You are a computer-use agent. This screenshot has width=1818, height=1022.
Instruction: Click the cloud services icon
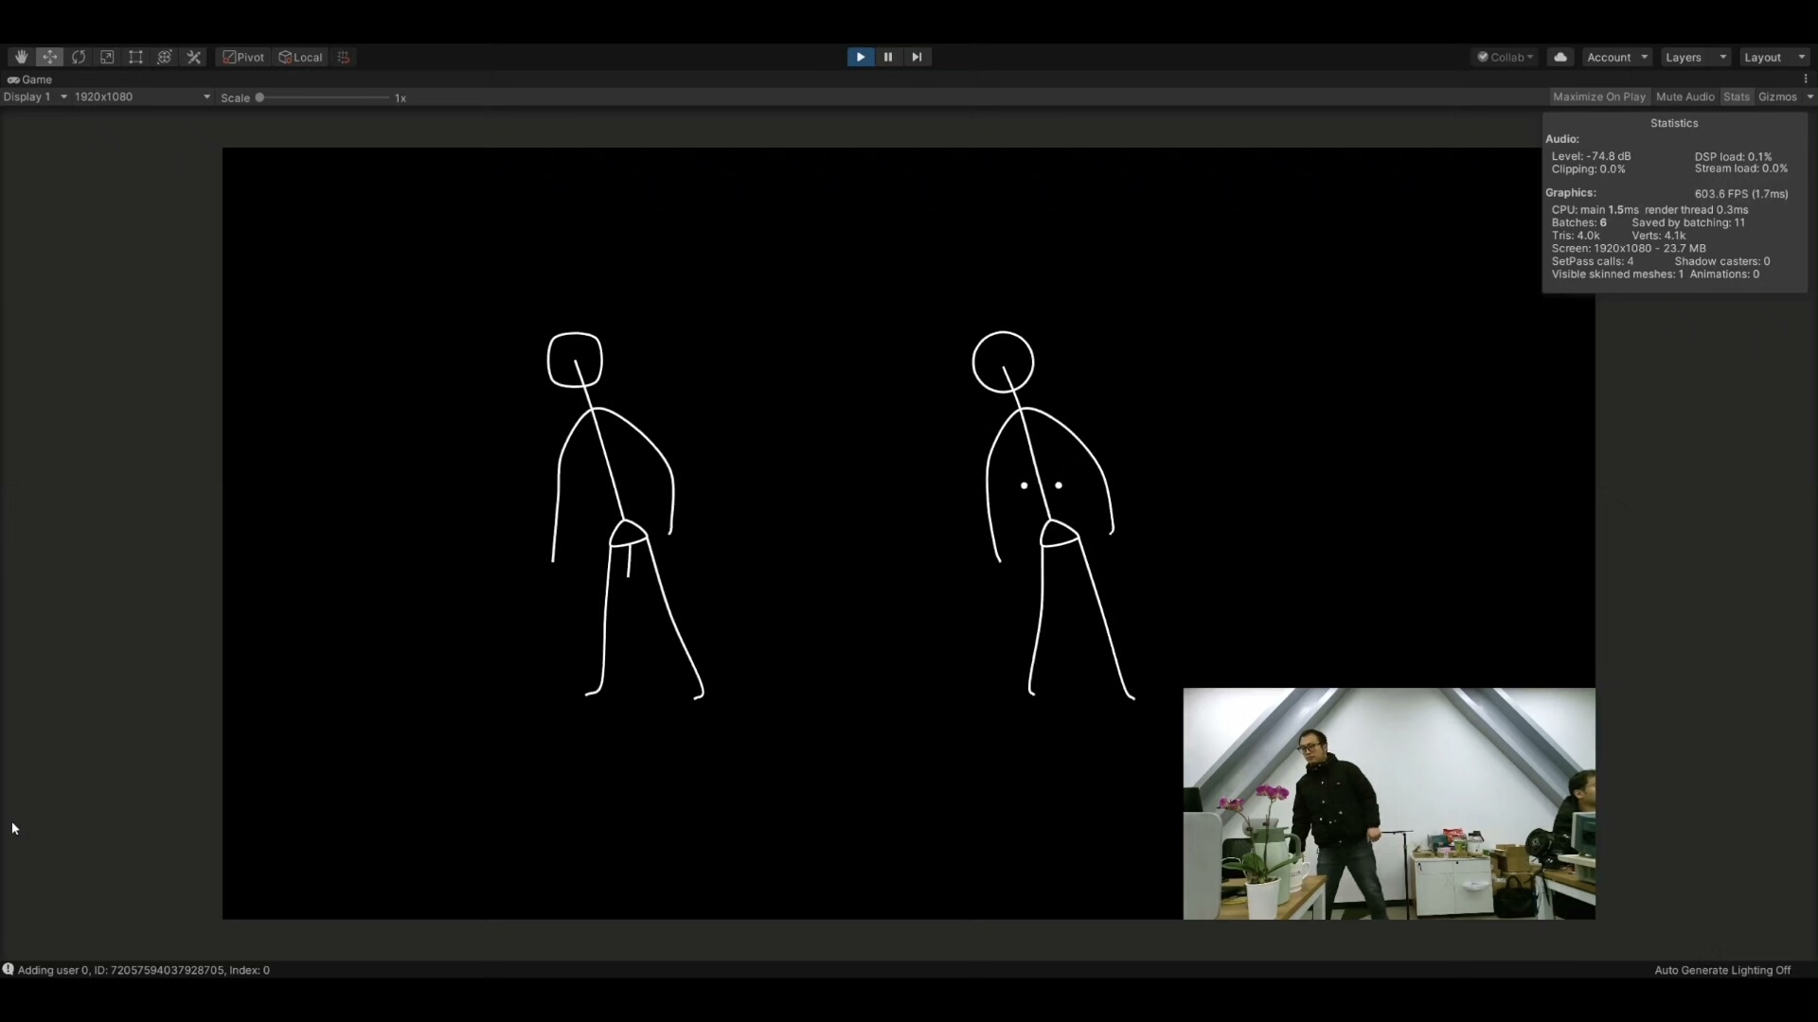[x=1560, y=57]
